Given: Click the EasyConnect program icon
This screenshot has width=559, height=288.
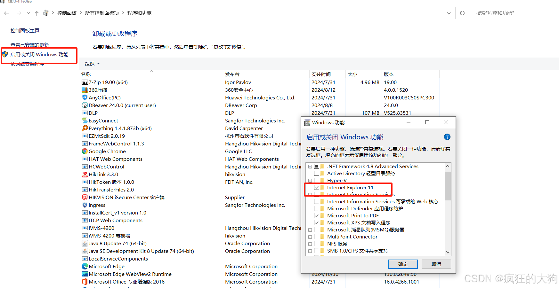Looking at the screenshot, I should click(85, 121).
